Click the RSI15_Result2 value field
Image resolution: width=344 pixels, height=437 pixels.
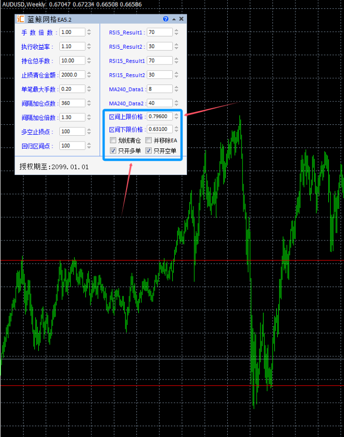click(x=159, y=75)
